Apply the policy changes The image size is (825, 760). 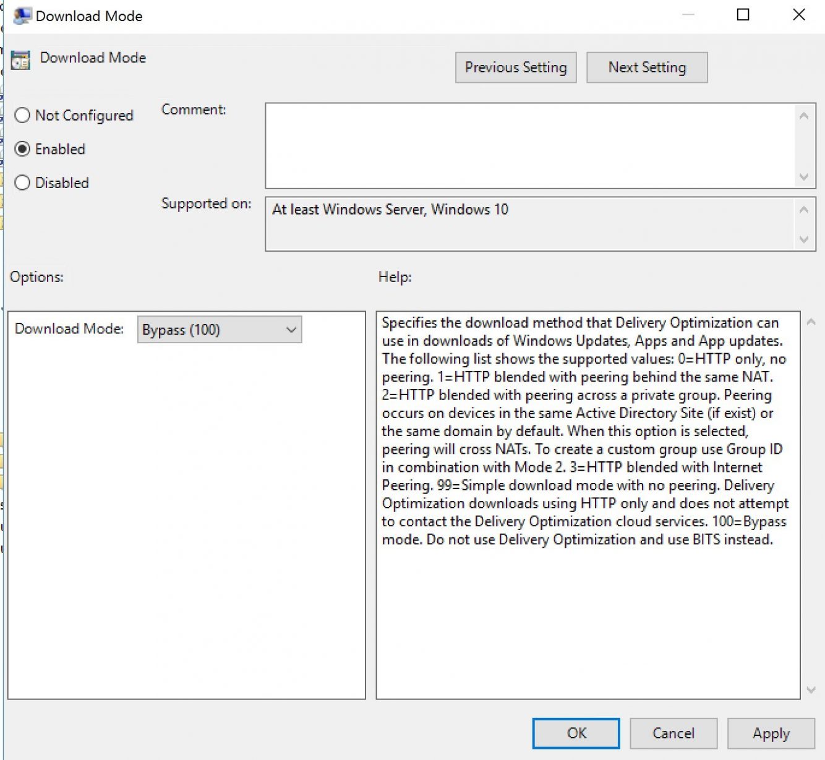[x=770, y=733]
